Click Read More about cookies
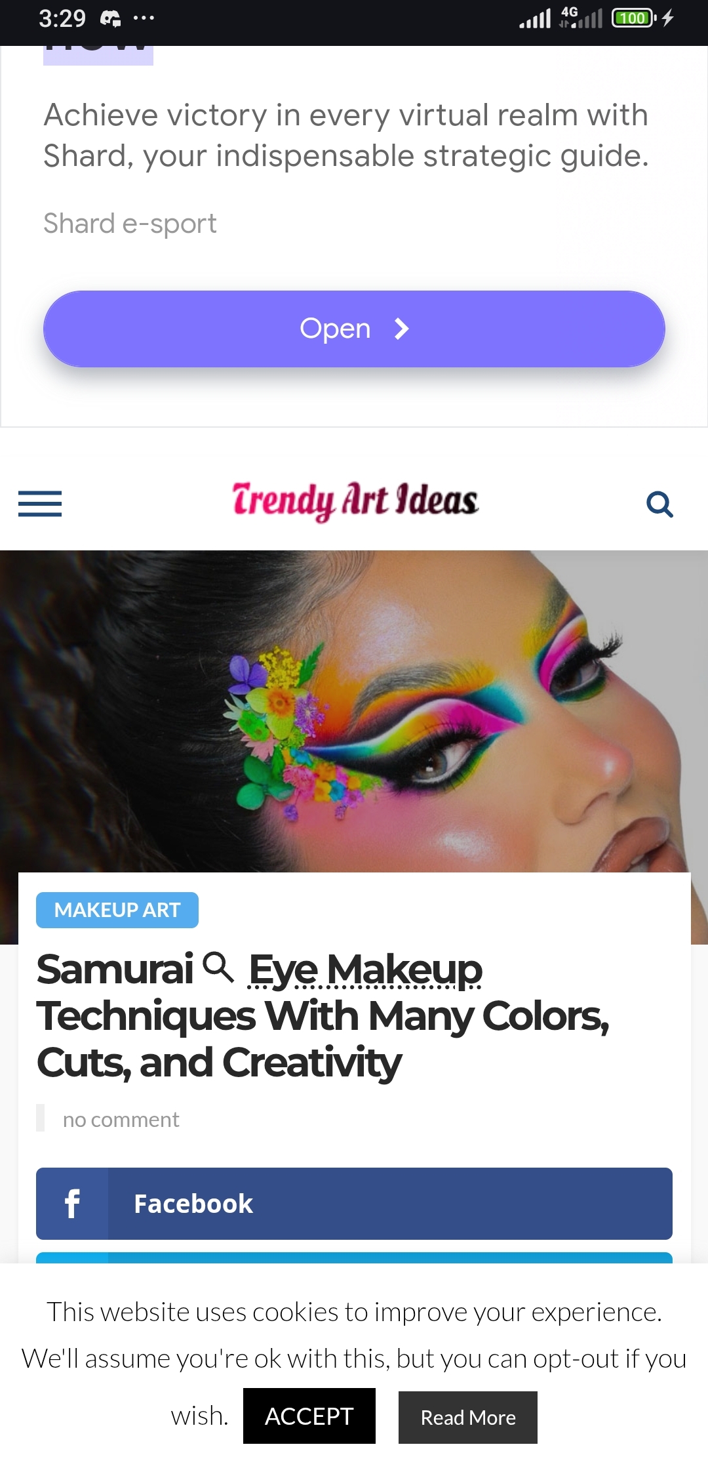This screenshot has height=1472, width=708. tap(468, 1418)
